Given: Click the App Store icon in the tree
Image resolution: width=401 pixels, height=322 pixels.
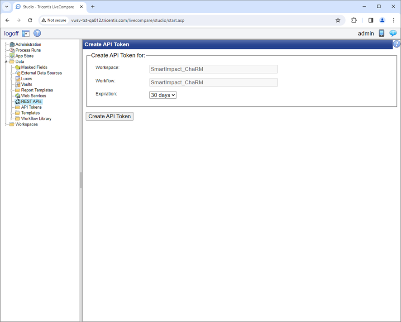Looking at the screenshot, I should click(x=12, y=56).
